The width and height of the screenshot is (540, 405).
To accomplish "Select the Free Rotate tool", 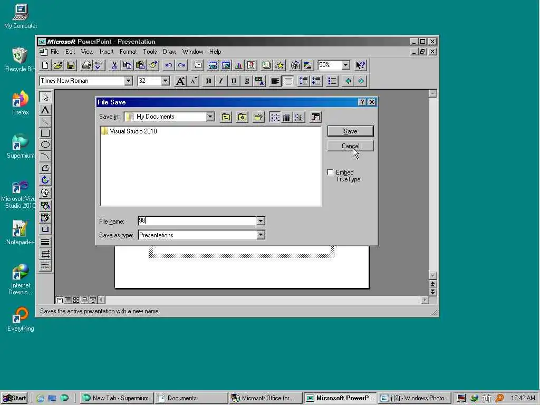I will coord(45,180).
